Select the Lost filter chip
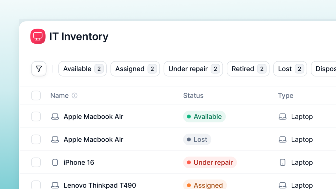Viewport: 336px width, 189px height. [290, 69]
